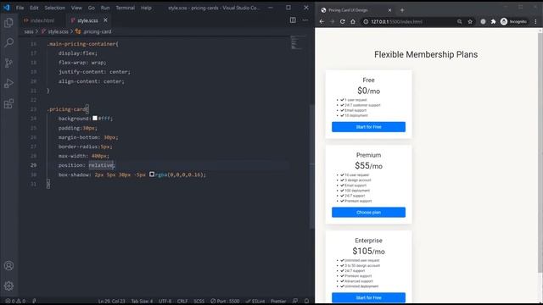Click the VS Code logo icon
The image size is (543, 305).
(7, 8)
